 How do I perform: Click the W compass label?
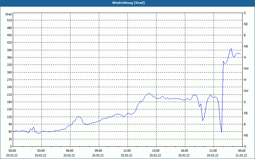point(245,80)
